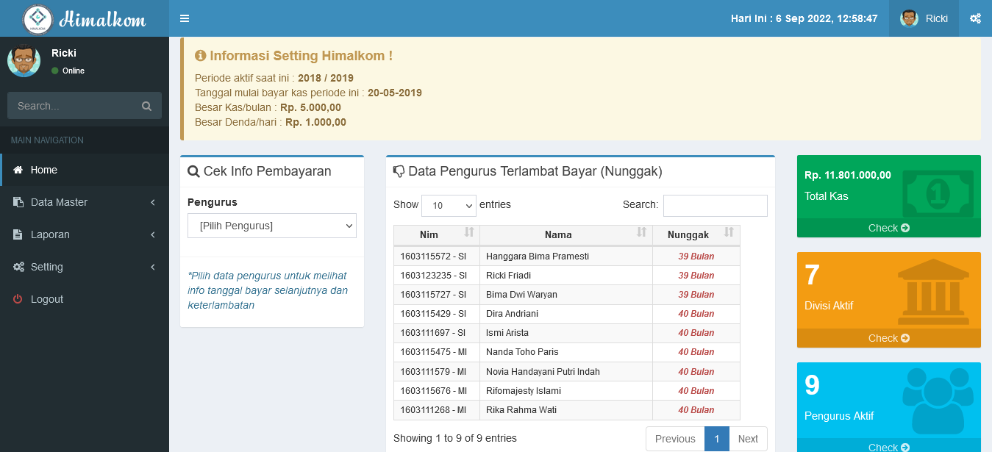This screenshot has height=452, width=992.
Task: Expand the Data Master menu
Action: pyautogui.click(x=85, y=202)
